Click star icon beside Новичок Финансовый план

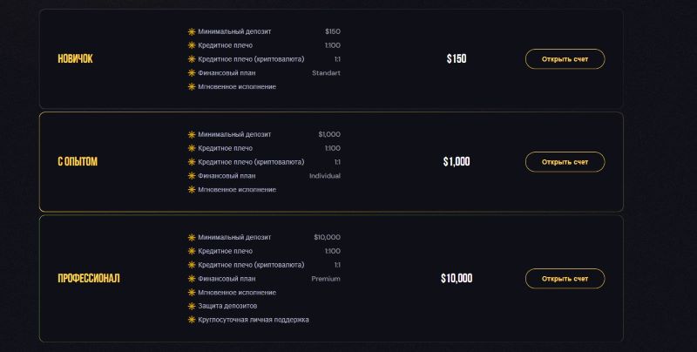[192, 73]
